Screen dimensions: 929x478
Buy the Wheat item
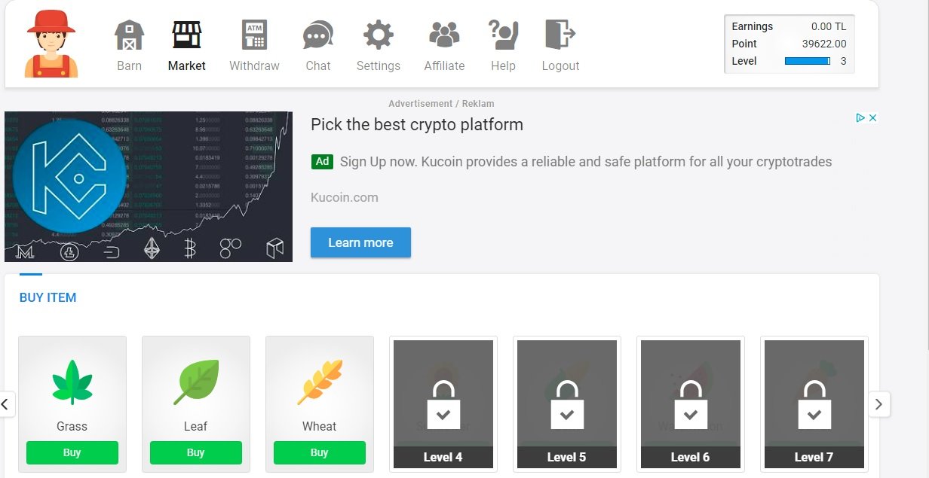[320, 452]
